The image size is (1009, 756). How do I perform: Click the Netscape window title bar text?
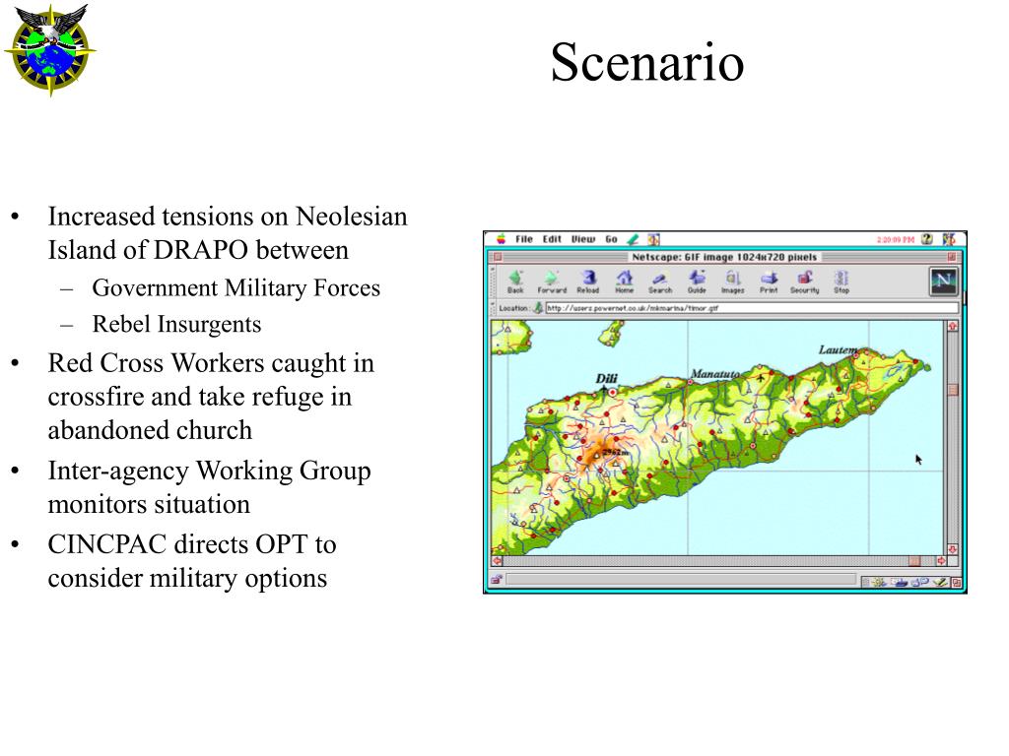724,257
